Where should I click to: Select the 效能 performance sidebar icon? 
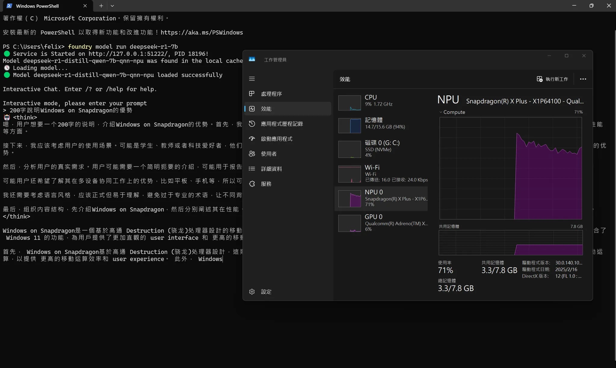(252, 109)
